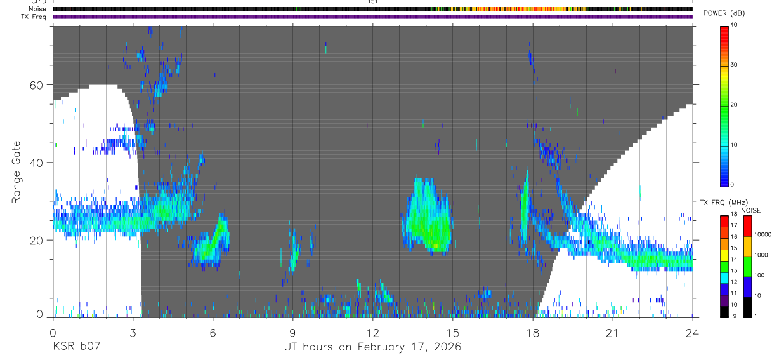Click the 6 hour tick on time axis
Image resolution: width=779 pixels, height=360 pixels.
coord(213,331)
